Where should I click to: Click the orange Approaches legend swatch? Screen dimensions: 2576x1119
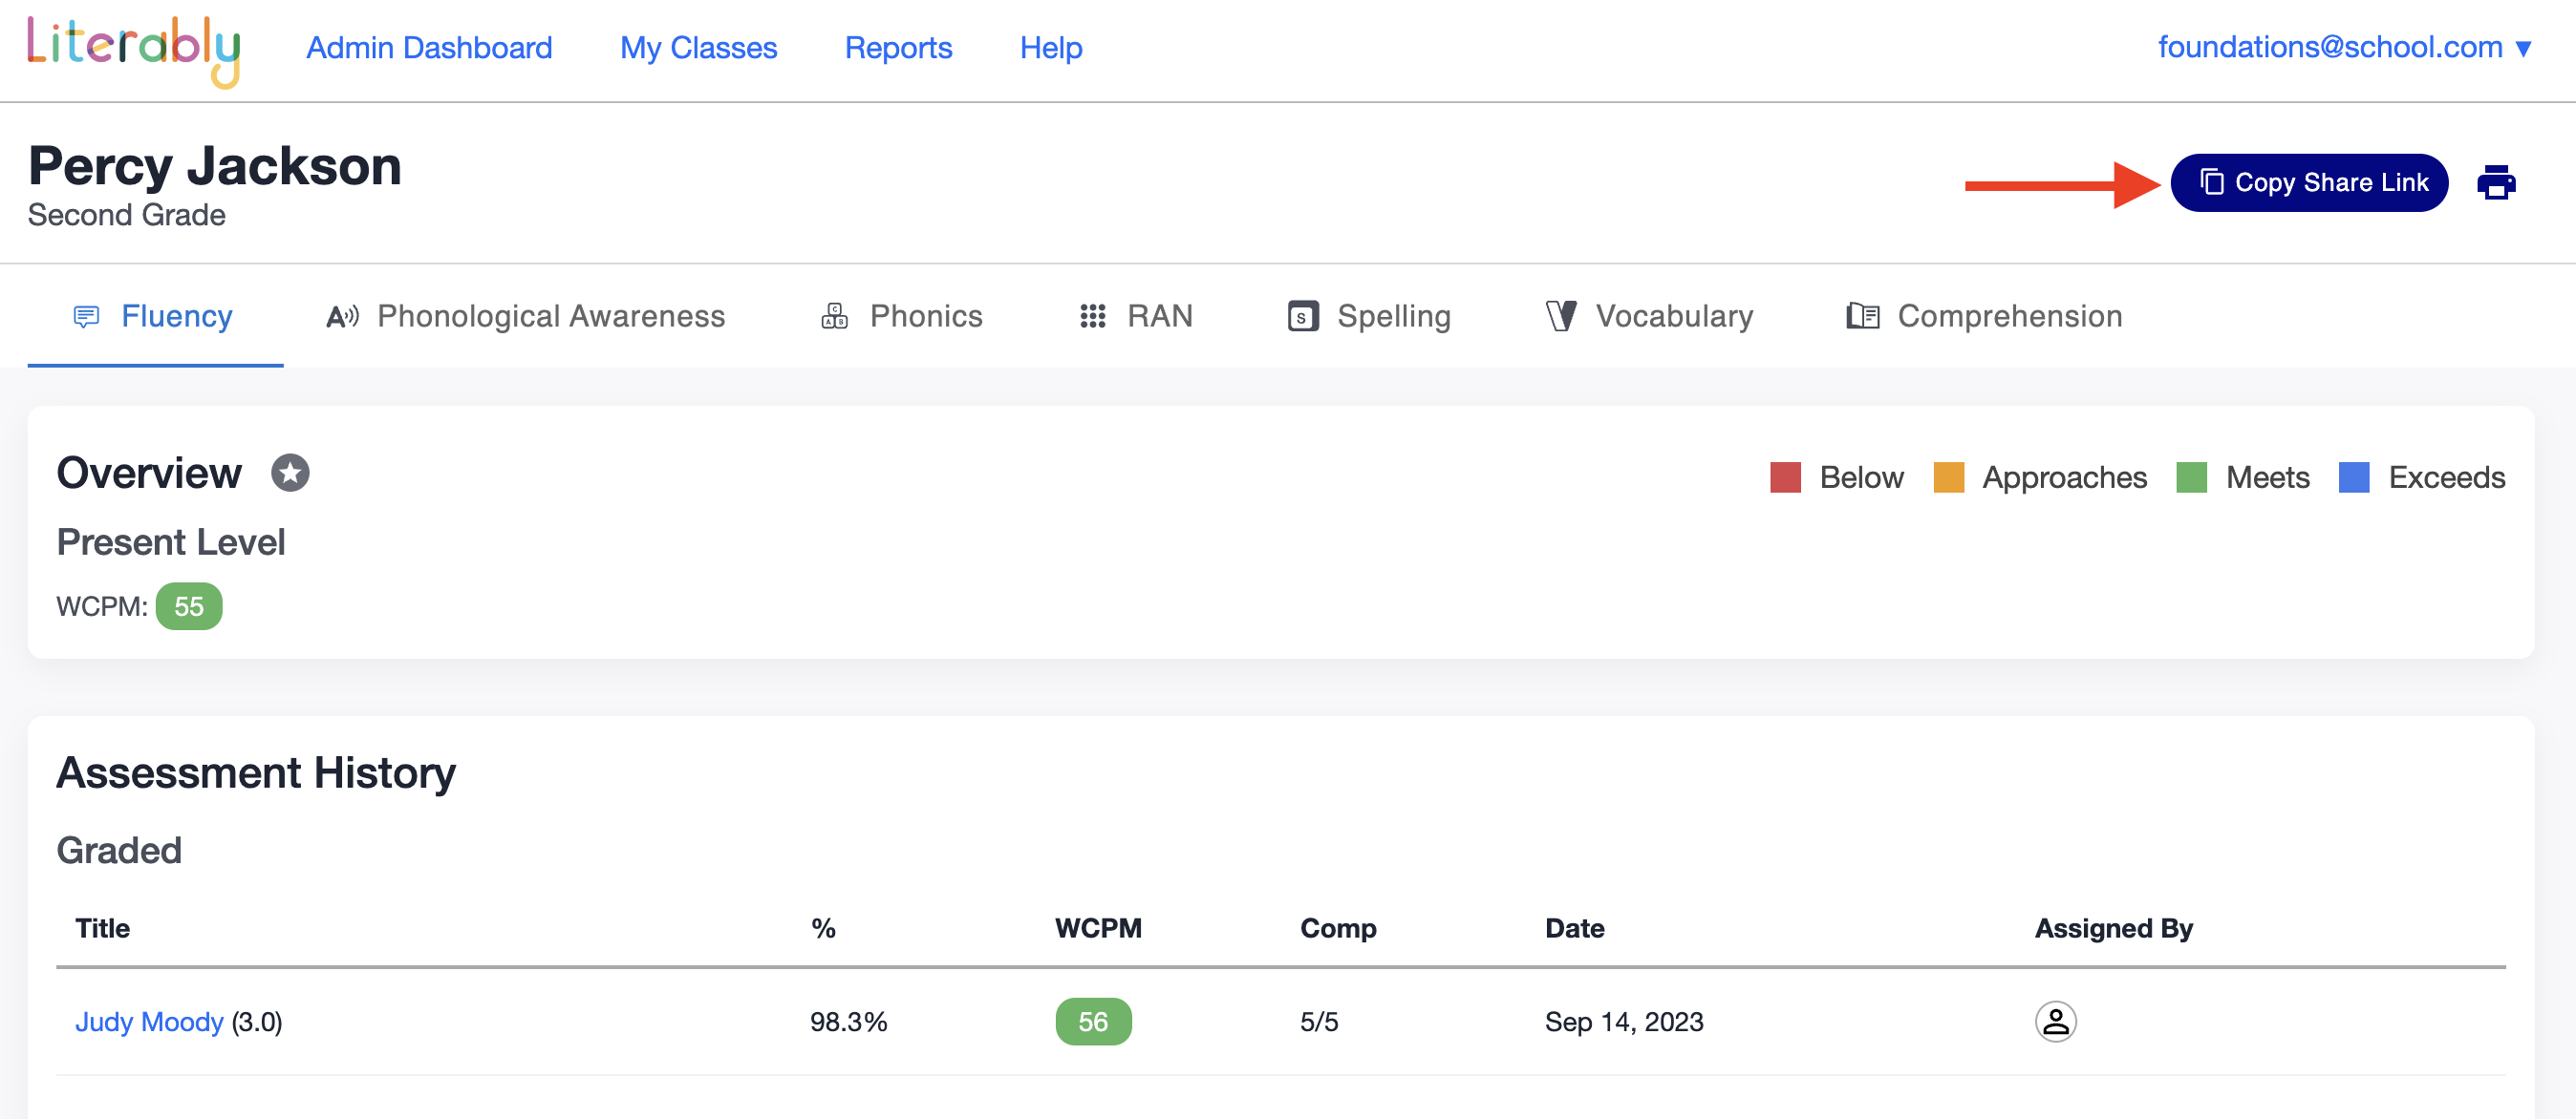point(1948,477)
